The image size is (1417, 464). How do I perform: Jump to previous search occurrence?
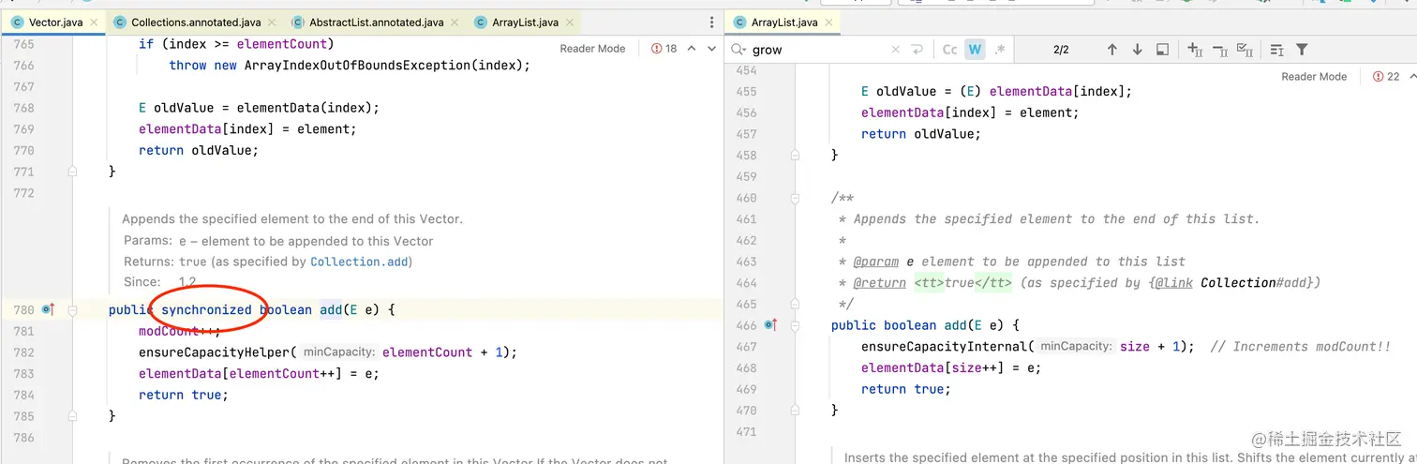pos(1112,50)
